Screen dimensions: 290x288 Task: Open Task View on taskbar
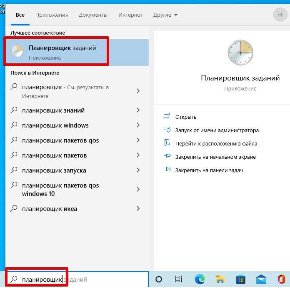[179, 279]
